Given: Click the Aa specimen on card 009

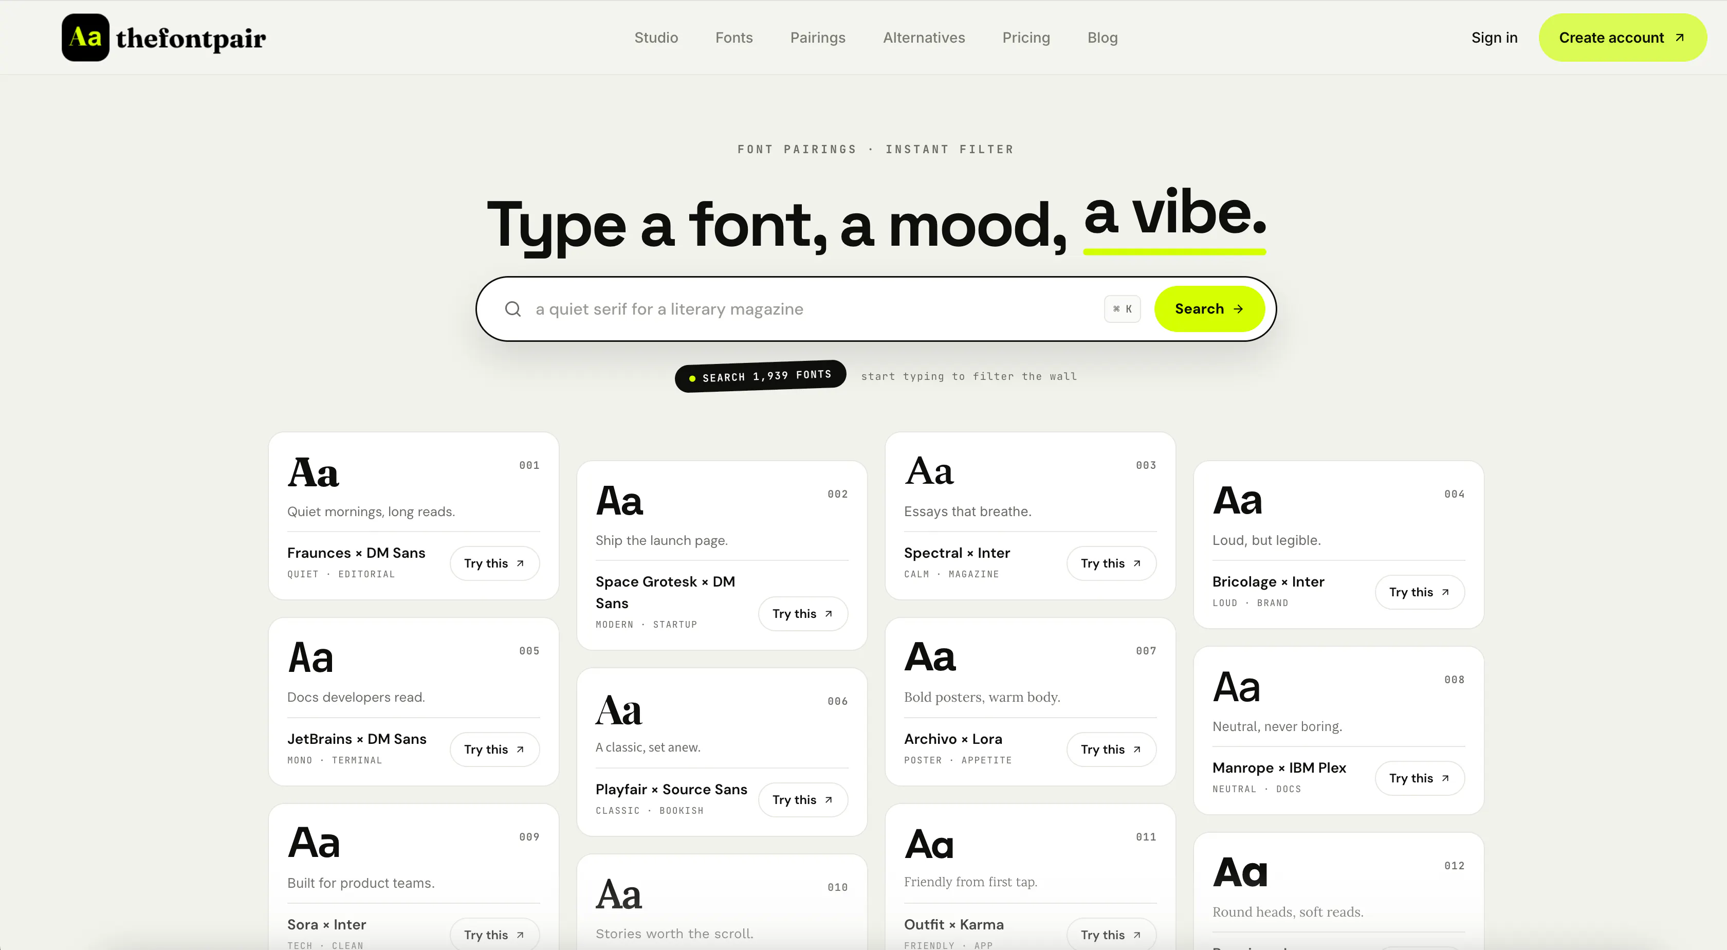Looking at the screenshot, I should point(314,843).
